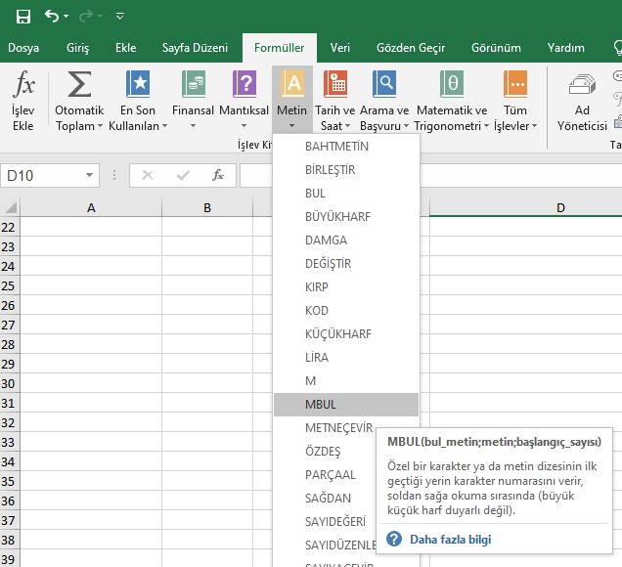Expand the Name Box dropdown arrow

tap(90, 176)
